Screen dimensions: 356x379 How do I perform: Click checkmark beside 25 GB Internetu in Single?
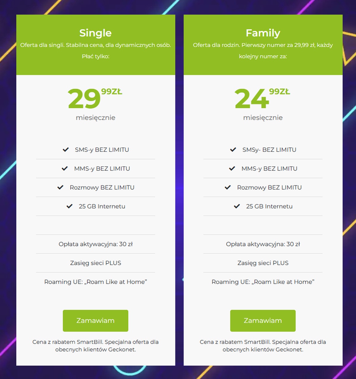click(x=69, y=206)
